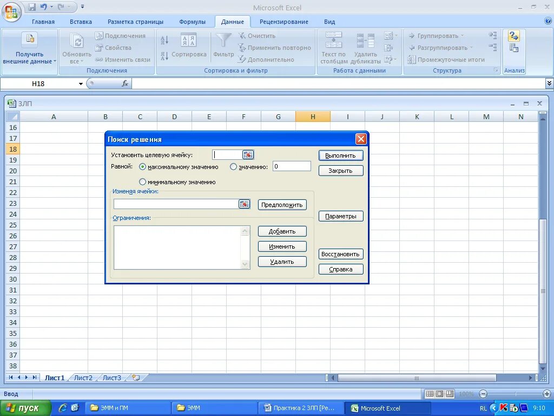Click the Office button logo
The width and height of the screenshot is (554, 416).
[12, 12]
